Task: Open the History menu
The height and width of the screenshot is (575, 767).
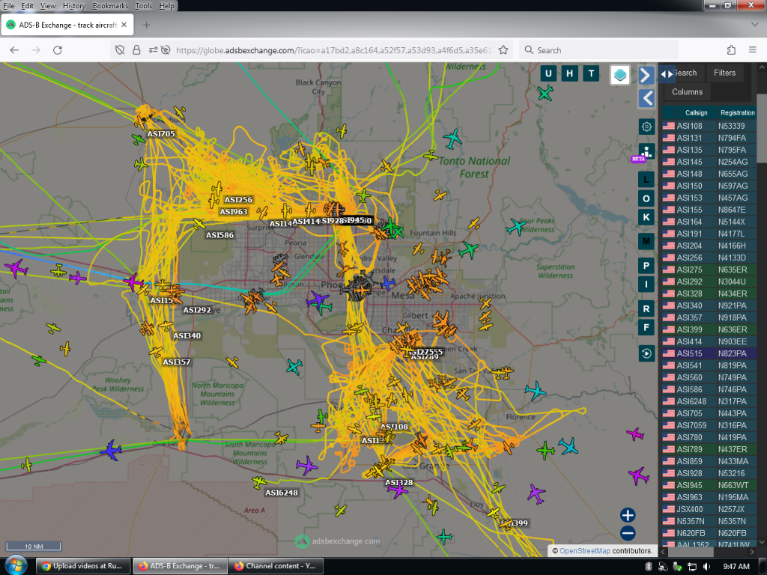Action: pos(74,6)
